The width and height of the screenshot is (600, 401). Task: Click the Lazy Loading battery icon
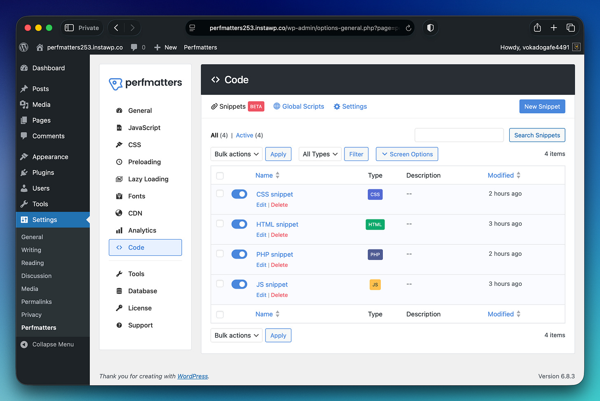coord(120,179)
